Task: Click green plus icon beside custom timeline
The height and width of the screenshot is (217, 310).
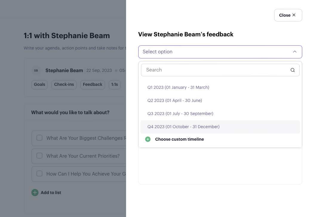Action: [148, 139]
